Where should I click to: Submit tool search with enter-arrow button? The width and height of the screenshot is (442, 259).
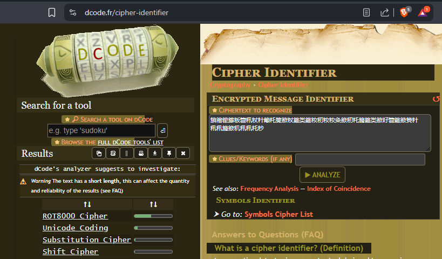pos(162,130)
